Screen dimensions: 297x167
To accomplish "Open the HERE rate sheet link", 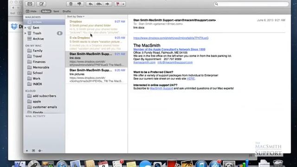I will (191, 78).
